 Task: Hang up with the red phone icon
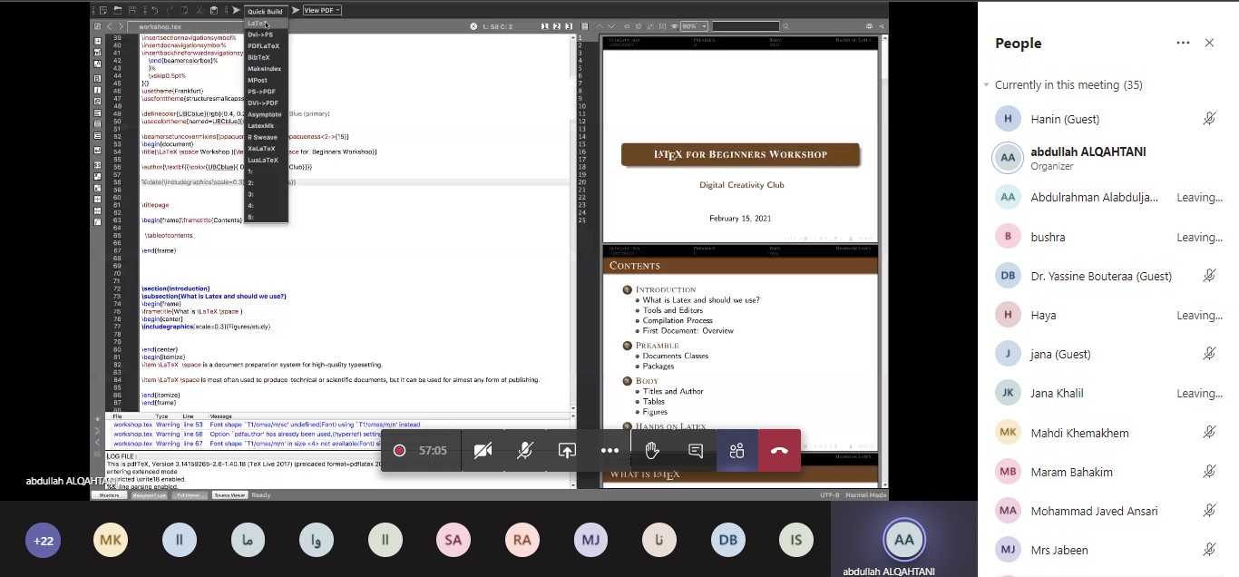pos(779,451)
